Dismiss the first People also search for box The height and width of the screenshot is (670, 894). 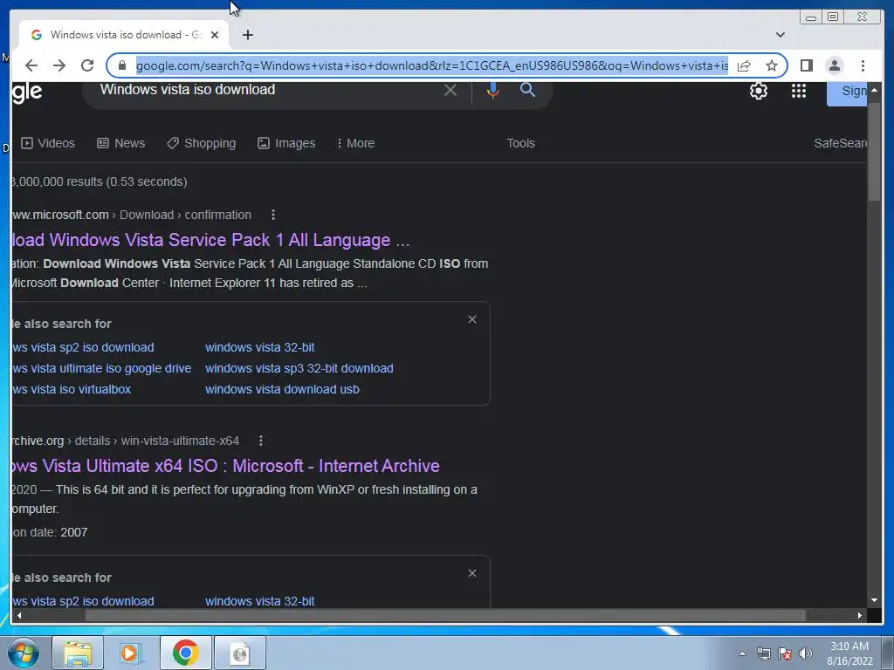click(472, 319)
